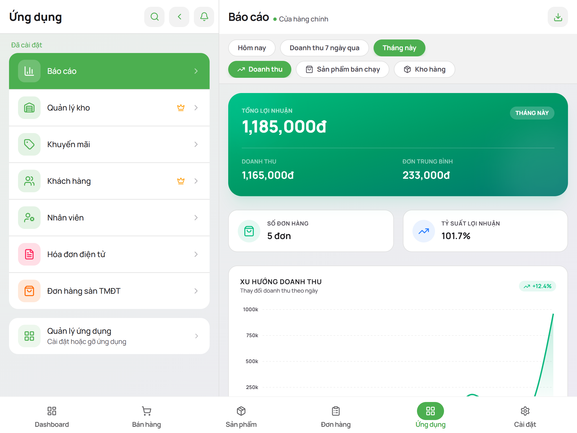The height and width of the screenshot is (433, 577).
Task: Expand Quản lý kho row chevron
Action: point(196,108)
